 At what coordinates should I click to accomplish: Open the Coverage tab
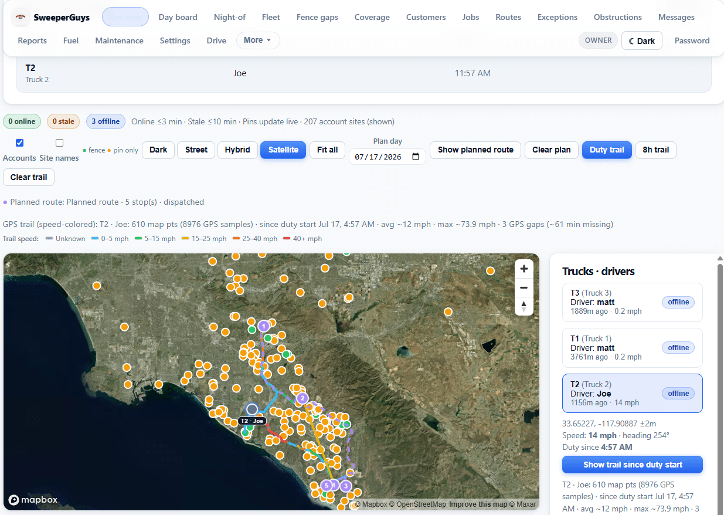[x=372, y=17]
